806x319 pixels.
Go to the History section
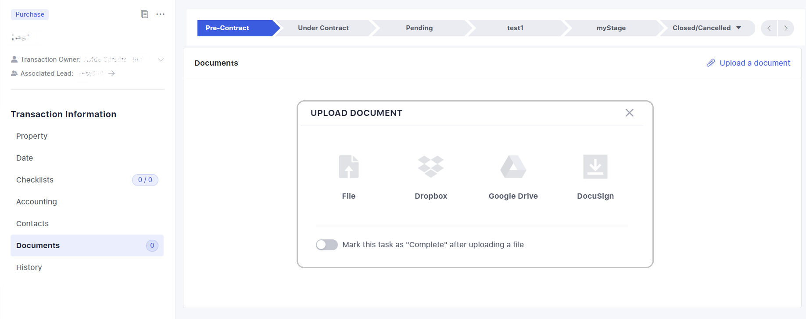[x=29, y=267]
